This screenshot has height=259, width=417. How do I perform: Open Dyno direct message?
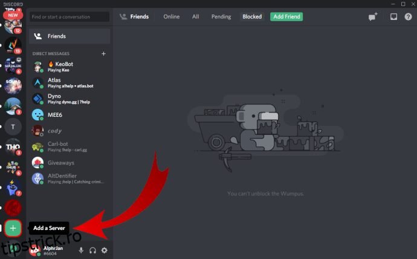tap(69, 99)
